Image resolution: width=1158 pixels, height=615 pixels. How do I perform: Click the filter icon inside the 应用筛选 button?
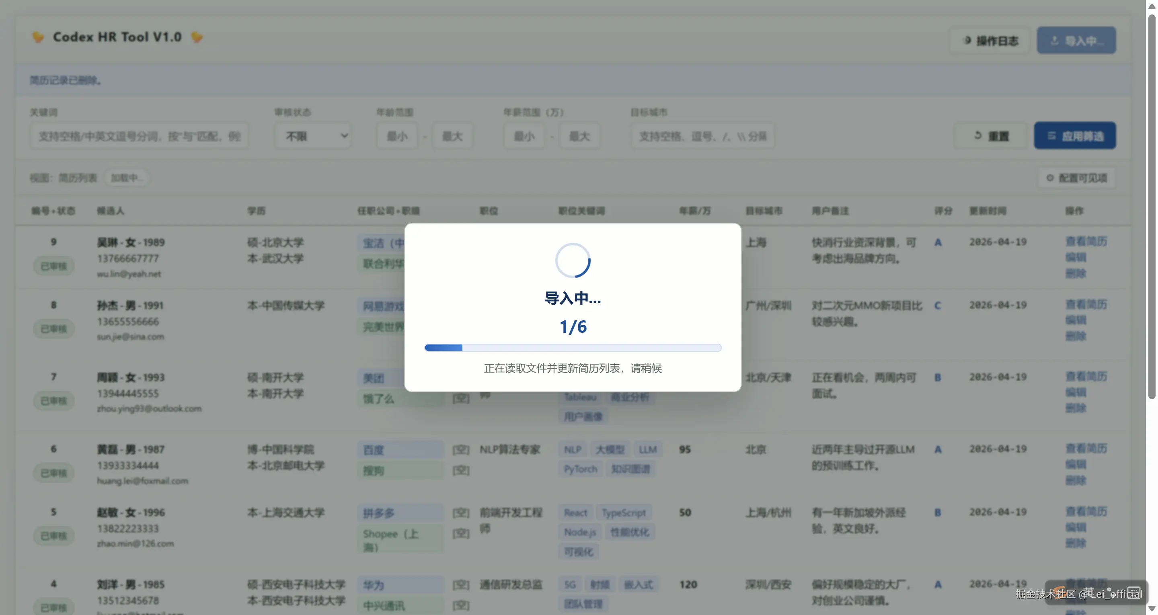(x=1051, y=135)
